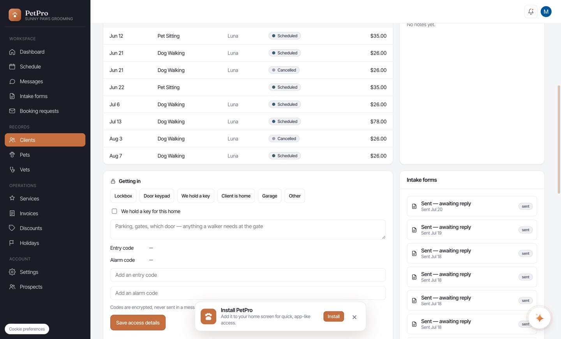
Task: Click the Discounts tag icon
Action: tap(12, 228)
